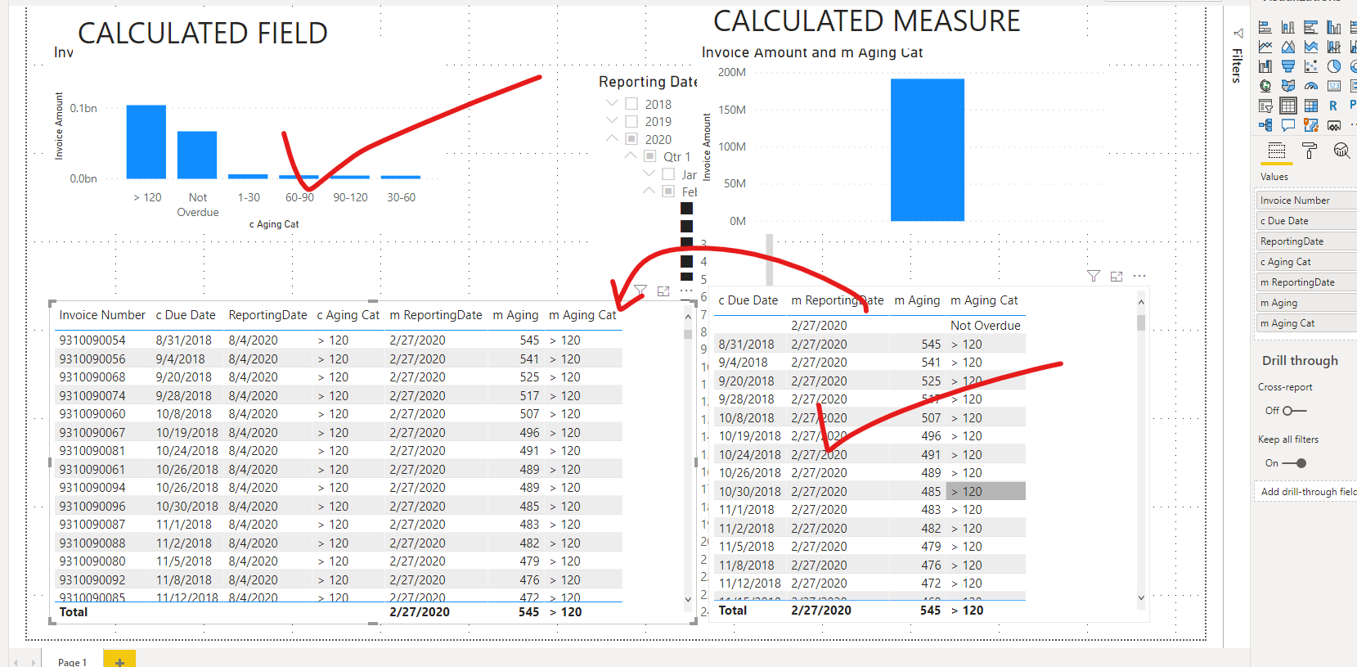Screen dimensions: 1357x667
Task: Click focus mode icon above right table
Action: [x=1117, y=277]
